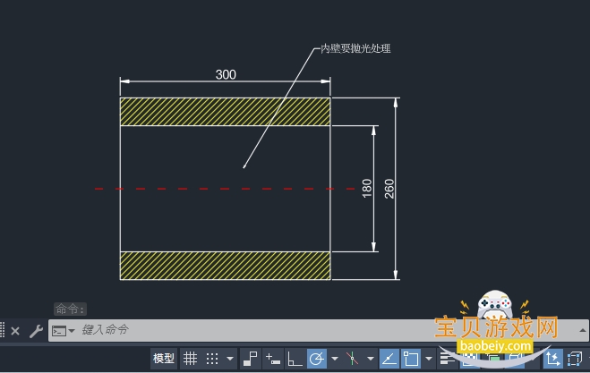Focus the 键入命令 command input field
The width and height of the screenshot is (590, 373).
click(x=256, y=330)
